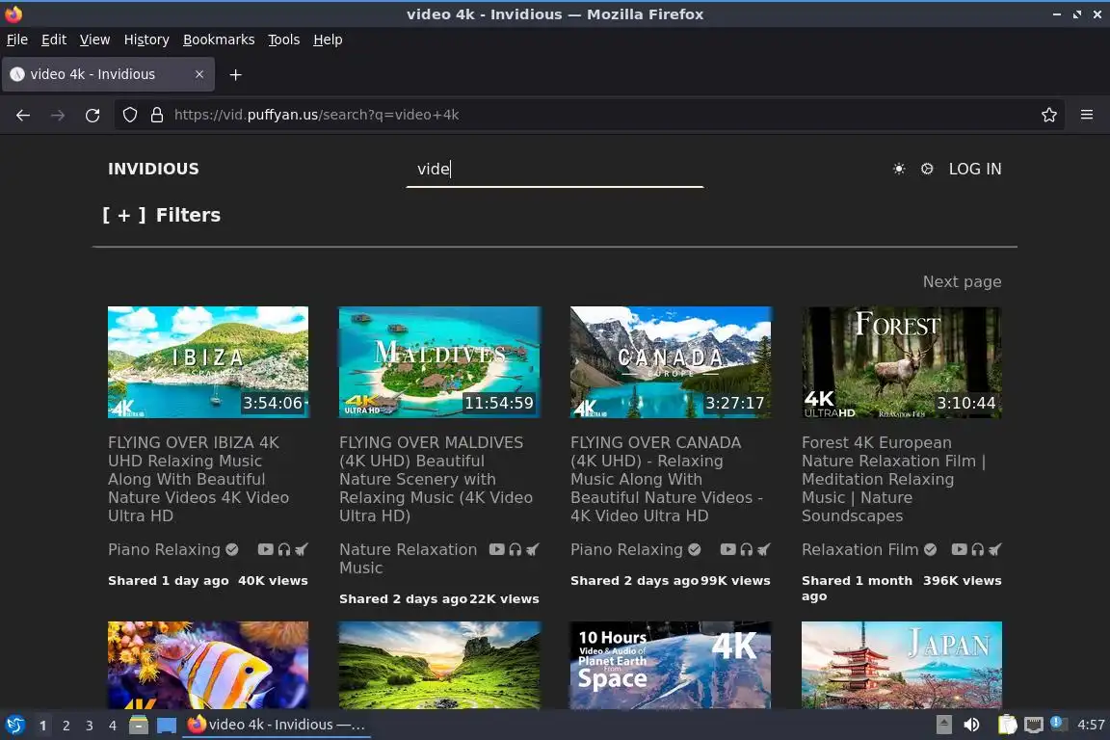Click the Firefox forward arrow

(x=58, y=115)
